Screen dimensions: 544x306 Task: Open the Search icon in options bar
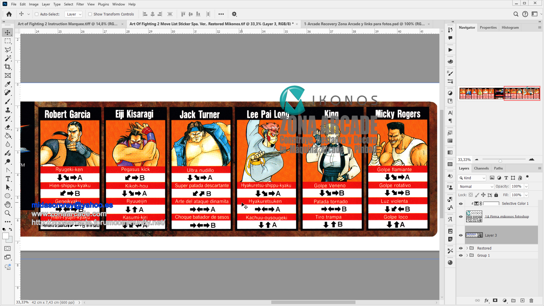(x=516, y=14)
